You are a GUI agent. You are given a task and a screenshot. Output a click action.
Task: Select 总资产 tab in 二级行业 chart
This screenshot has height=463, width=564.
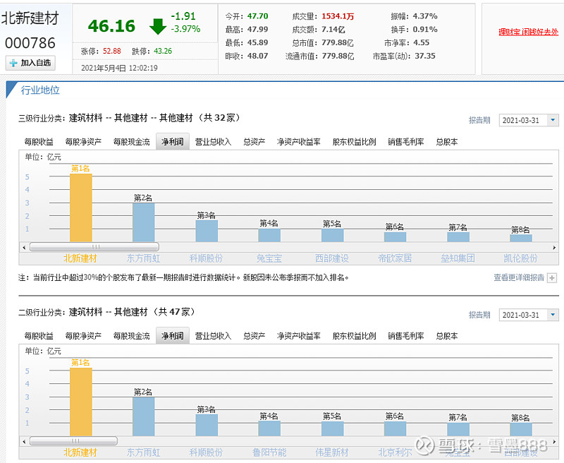pyautogui.click(x=255, y=336)
